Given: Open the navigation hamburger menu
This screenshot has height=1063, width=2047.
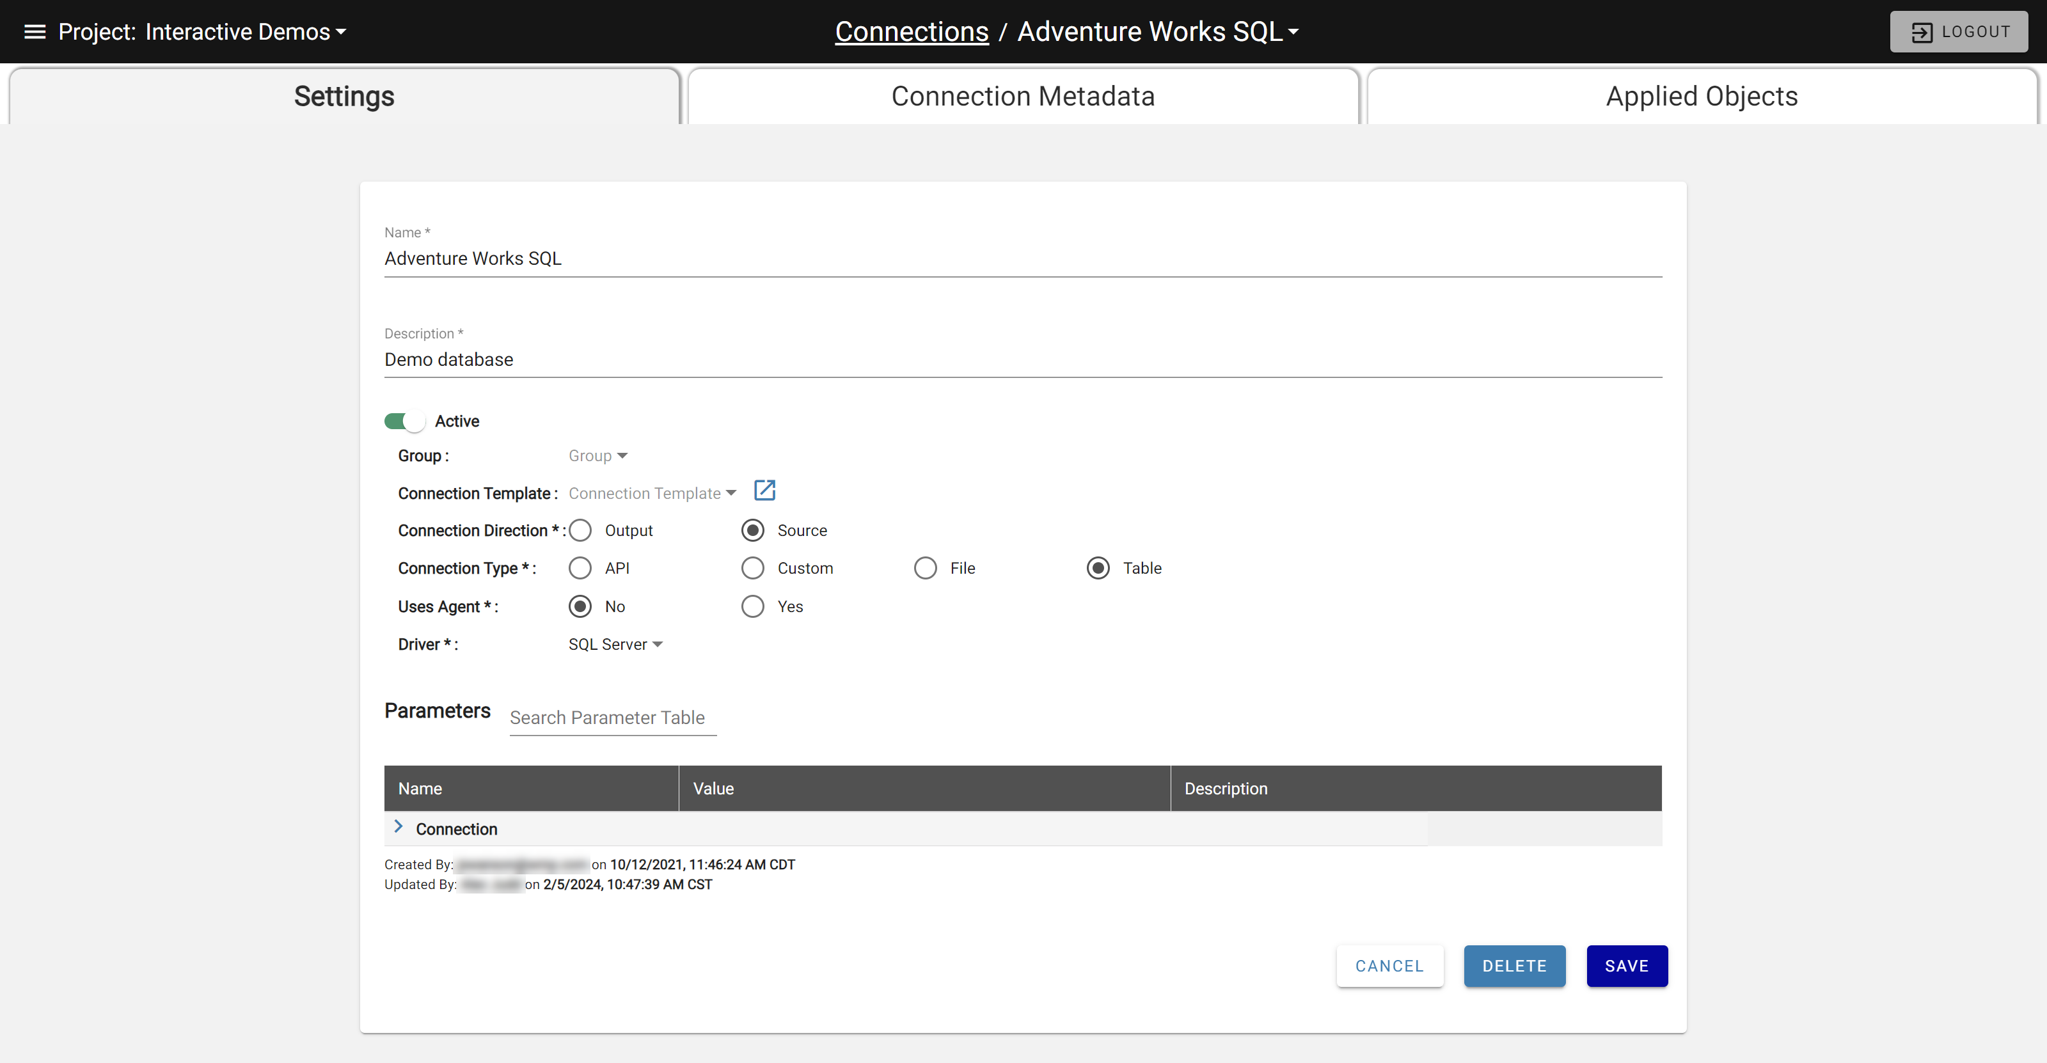Looking at the screenshot, I should (35, 32).
